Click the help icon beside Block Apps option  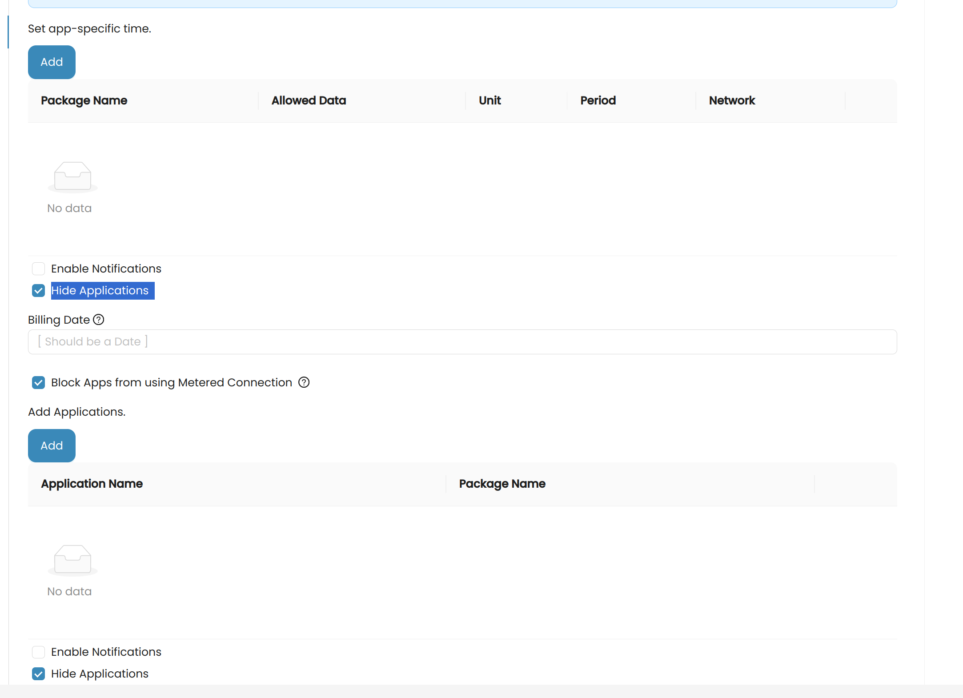pyautogui.click(x=304, y=382)
